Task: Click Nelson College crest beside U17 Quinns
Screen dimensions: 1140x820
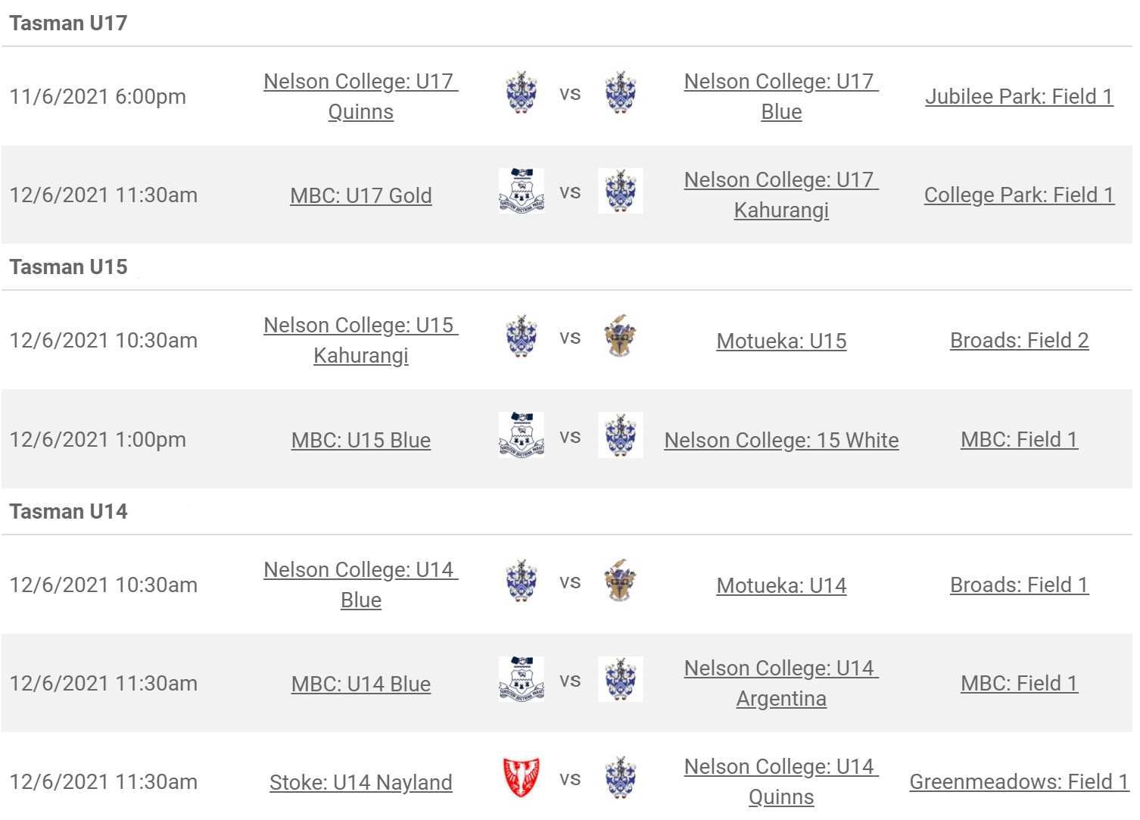Action: [522, 93]
